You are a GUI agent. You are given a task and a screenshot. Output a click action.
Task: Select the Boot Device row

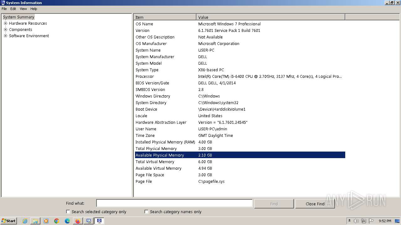(240, 109)
